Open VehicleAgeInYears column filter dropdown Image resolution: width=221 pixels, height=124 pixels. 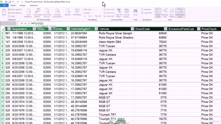[x=96, y=29]
